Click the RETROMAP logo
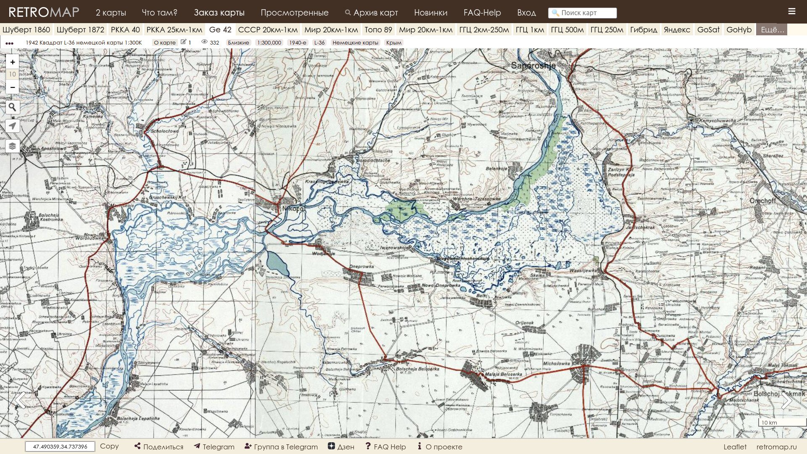This screenshot has width=807, height=454. click(x=44, y=12)
